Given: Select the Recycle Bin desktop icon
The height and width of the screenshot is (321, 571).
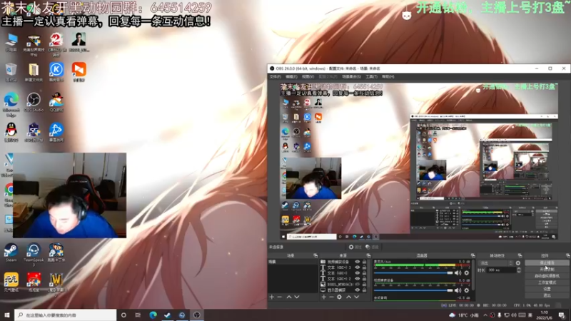Looking at the screenshot, I should [x=11, y=72].
